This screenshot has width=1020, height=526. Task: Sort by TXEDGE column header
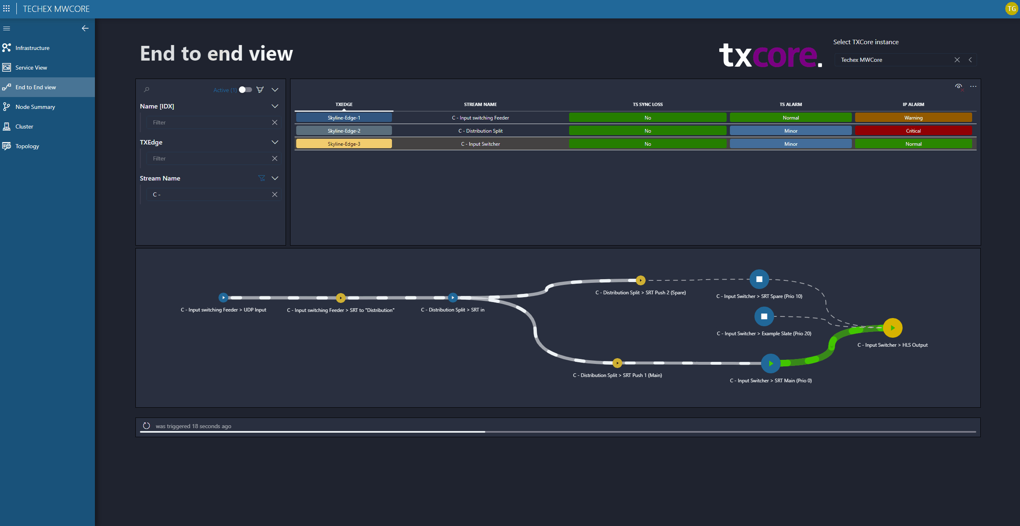(x=344, y=104)
